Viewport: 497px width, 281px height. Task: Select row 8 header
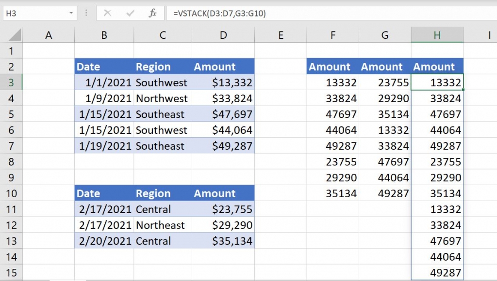click(x=12, y=162)
